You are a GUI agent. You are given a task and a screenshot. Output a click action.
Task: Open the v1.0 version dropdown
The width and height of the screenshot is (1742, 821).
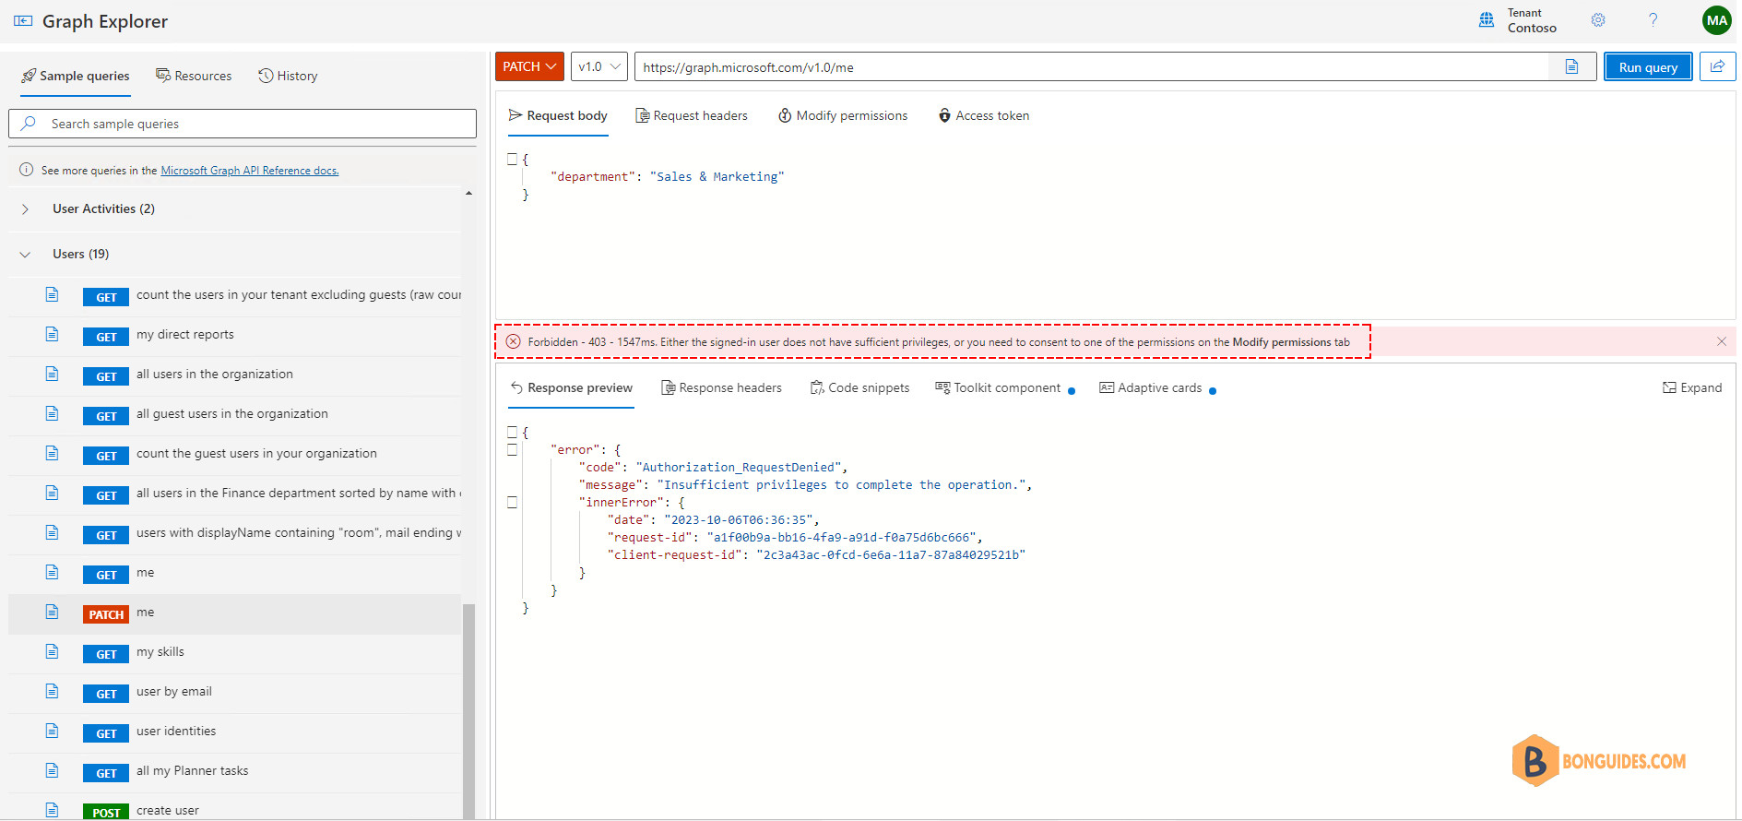pos(599,66)
